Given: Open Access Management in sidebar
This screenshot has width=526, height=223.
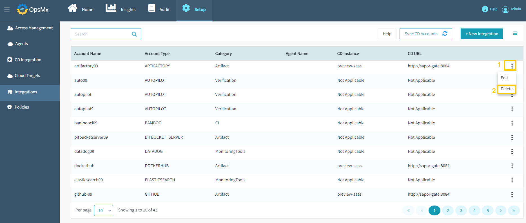Looking at the screenshot, I should click(x=30, y=28).
